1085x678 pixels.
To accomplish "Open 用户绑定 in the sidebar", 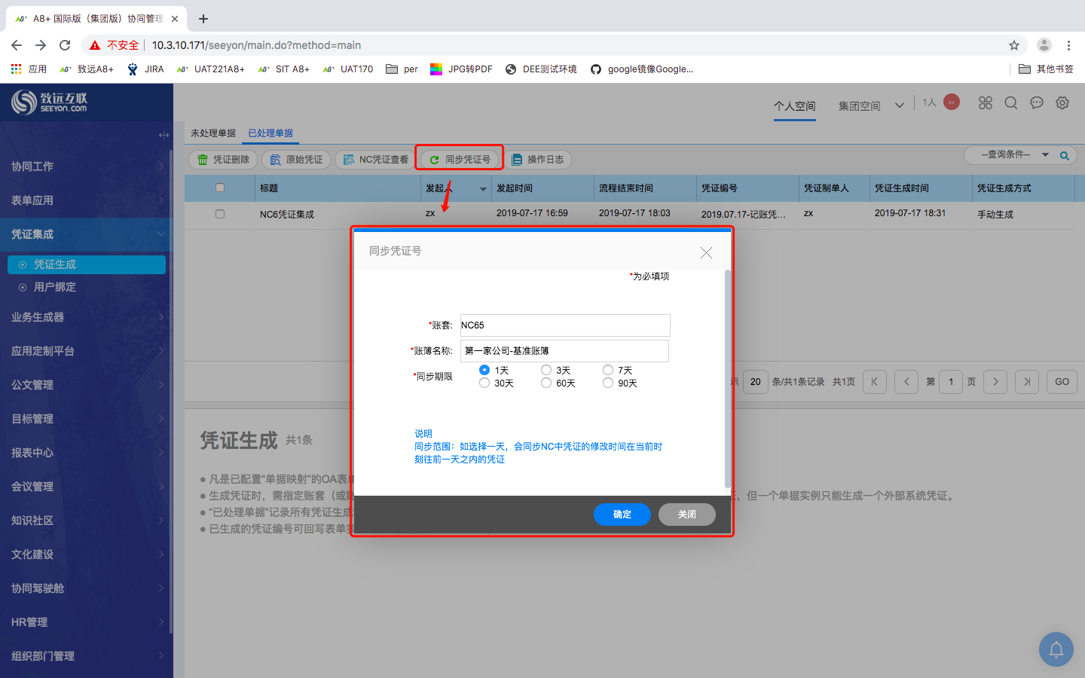I will click(55, 287).
